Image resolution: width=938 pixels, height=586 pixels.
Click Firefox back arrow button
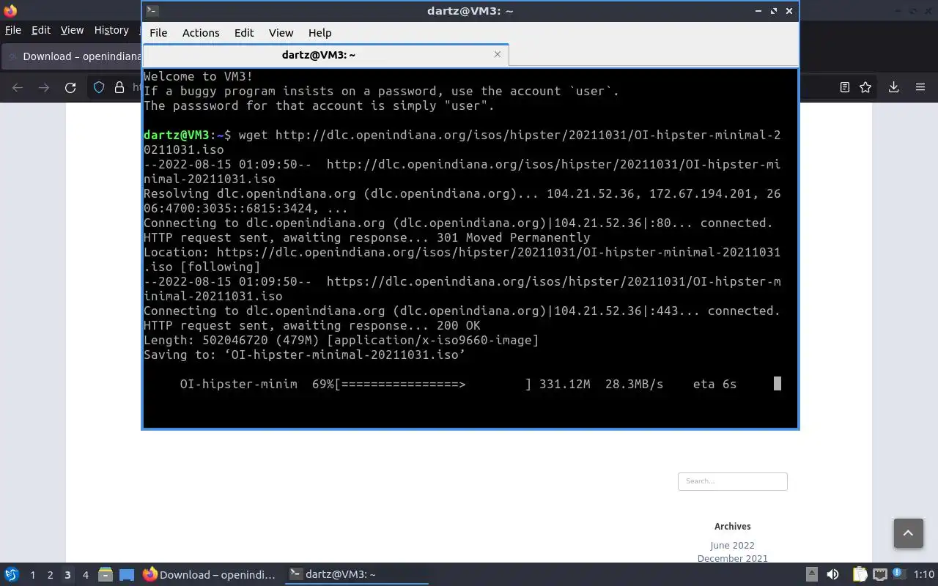18,87
